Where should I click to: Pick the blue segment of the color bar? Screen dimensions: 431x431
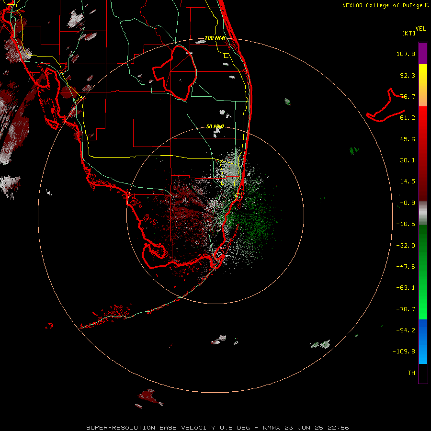tap(423, 341)
